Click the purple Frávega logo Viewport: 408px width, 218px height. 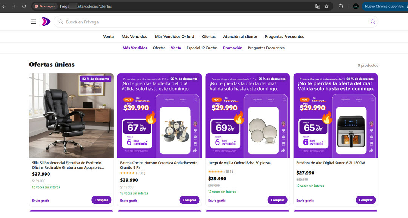point(46,22)
